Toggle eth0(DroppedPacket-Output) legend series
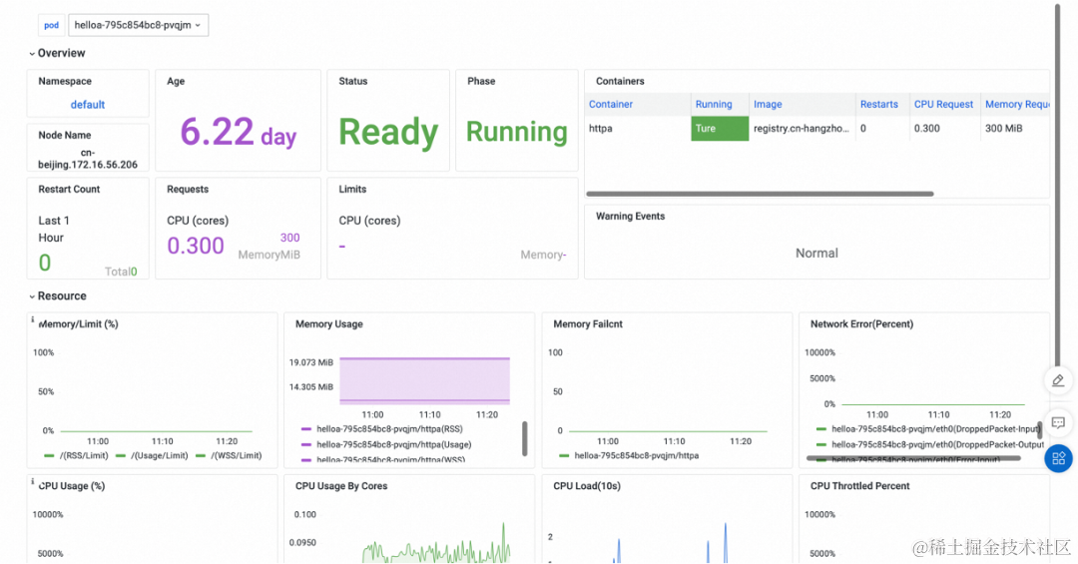 pyautogui.click(x=930, y=445)
